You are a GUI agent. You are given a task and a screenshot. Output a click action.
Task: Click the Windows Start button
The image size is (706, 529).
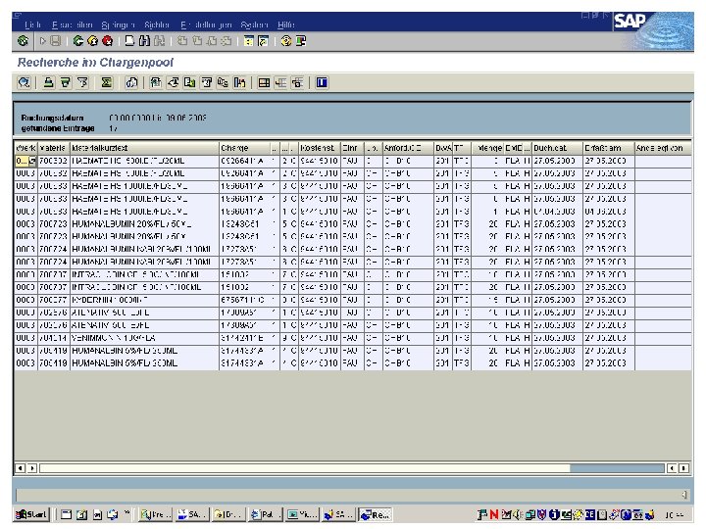(31, 514)
